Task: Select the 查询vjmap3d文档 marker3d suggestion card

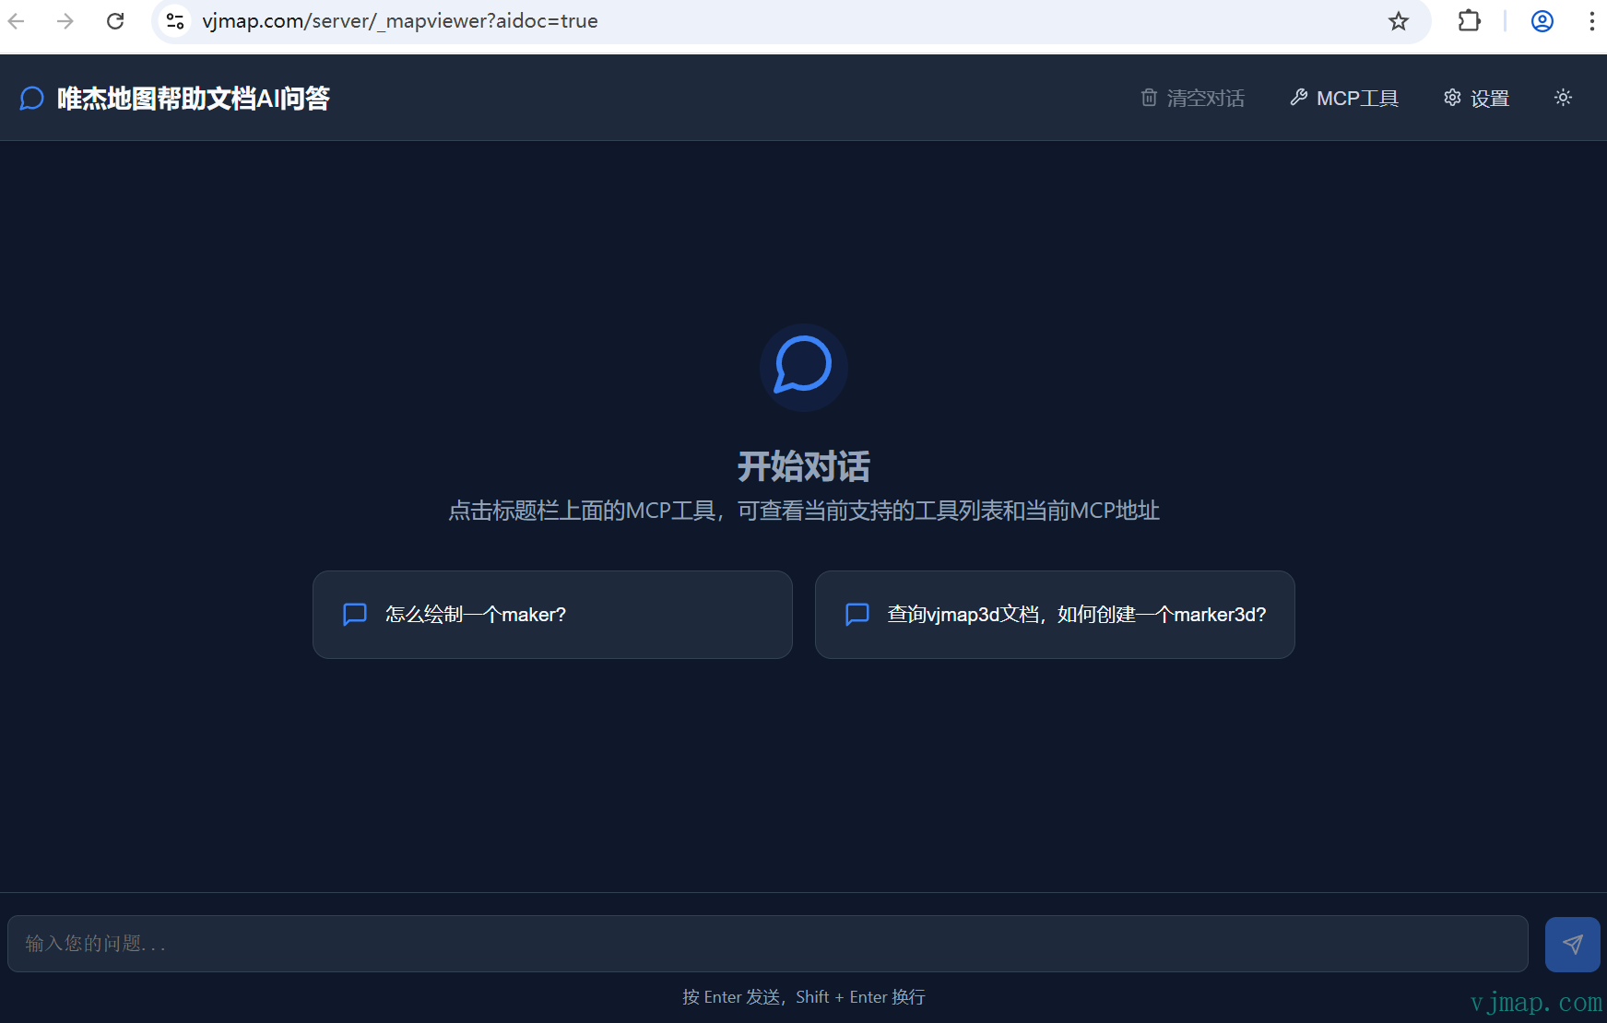Action: 1055,615
